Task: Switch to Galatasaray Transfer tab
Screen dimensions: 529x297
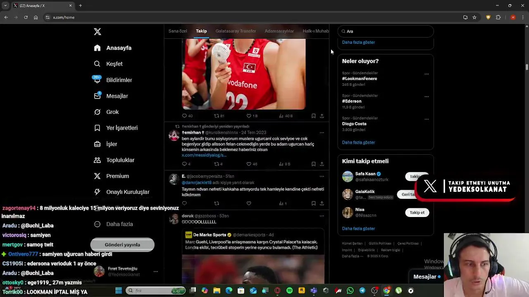Action: pyautogui.click(x=236, y=31)
